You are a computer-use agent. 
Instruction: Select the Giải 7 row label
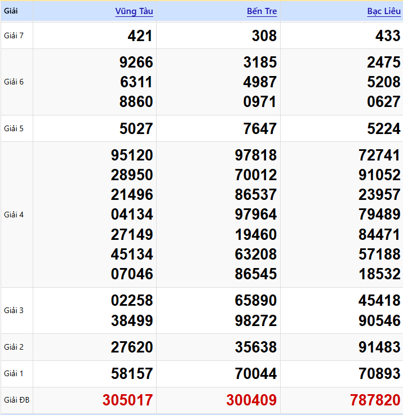[x=14, y=35]
